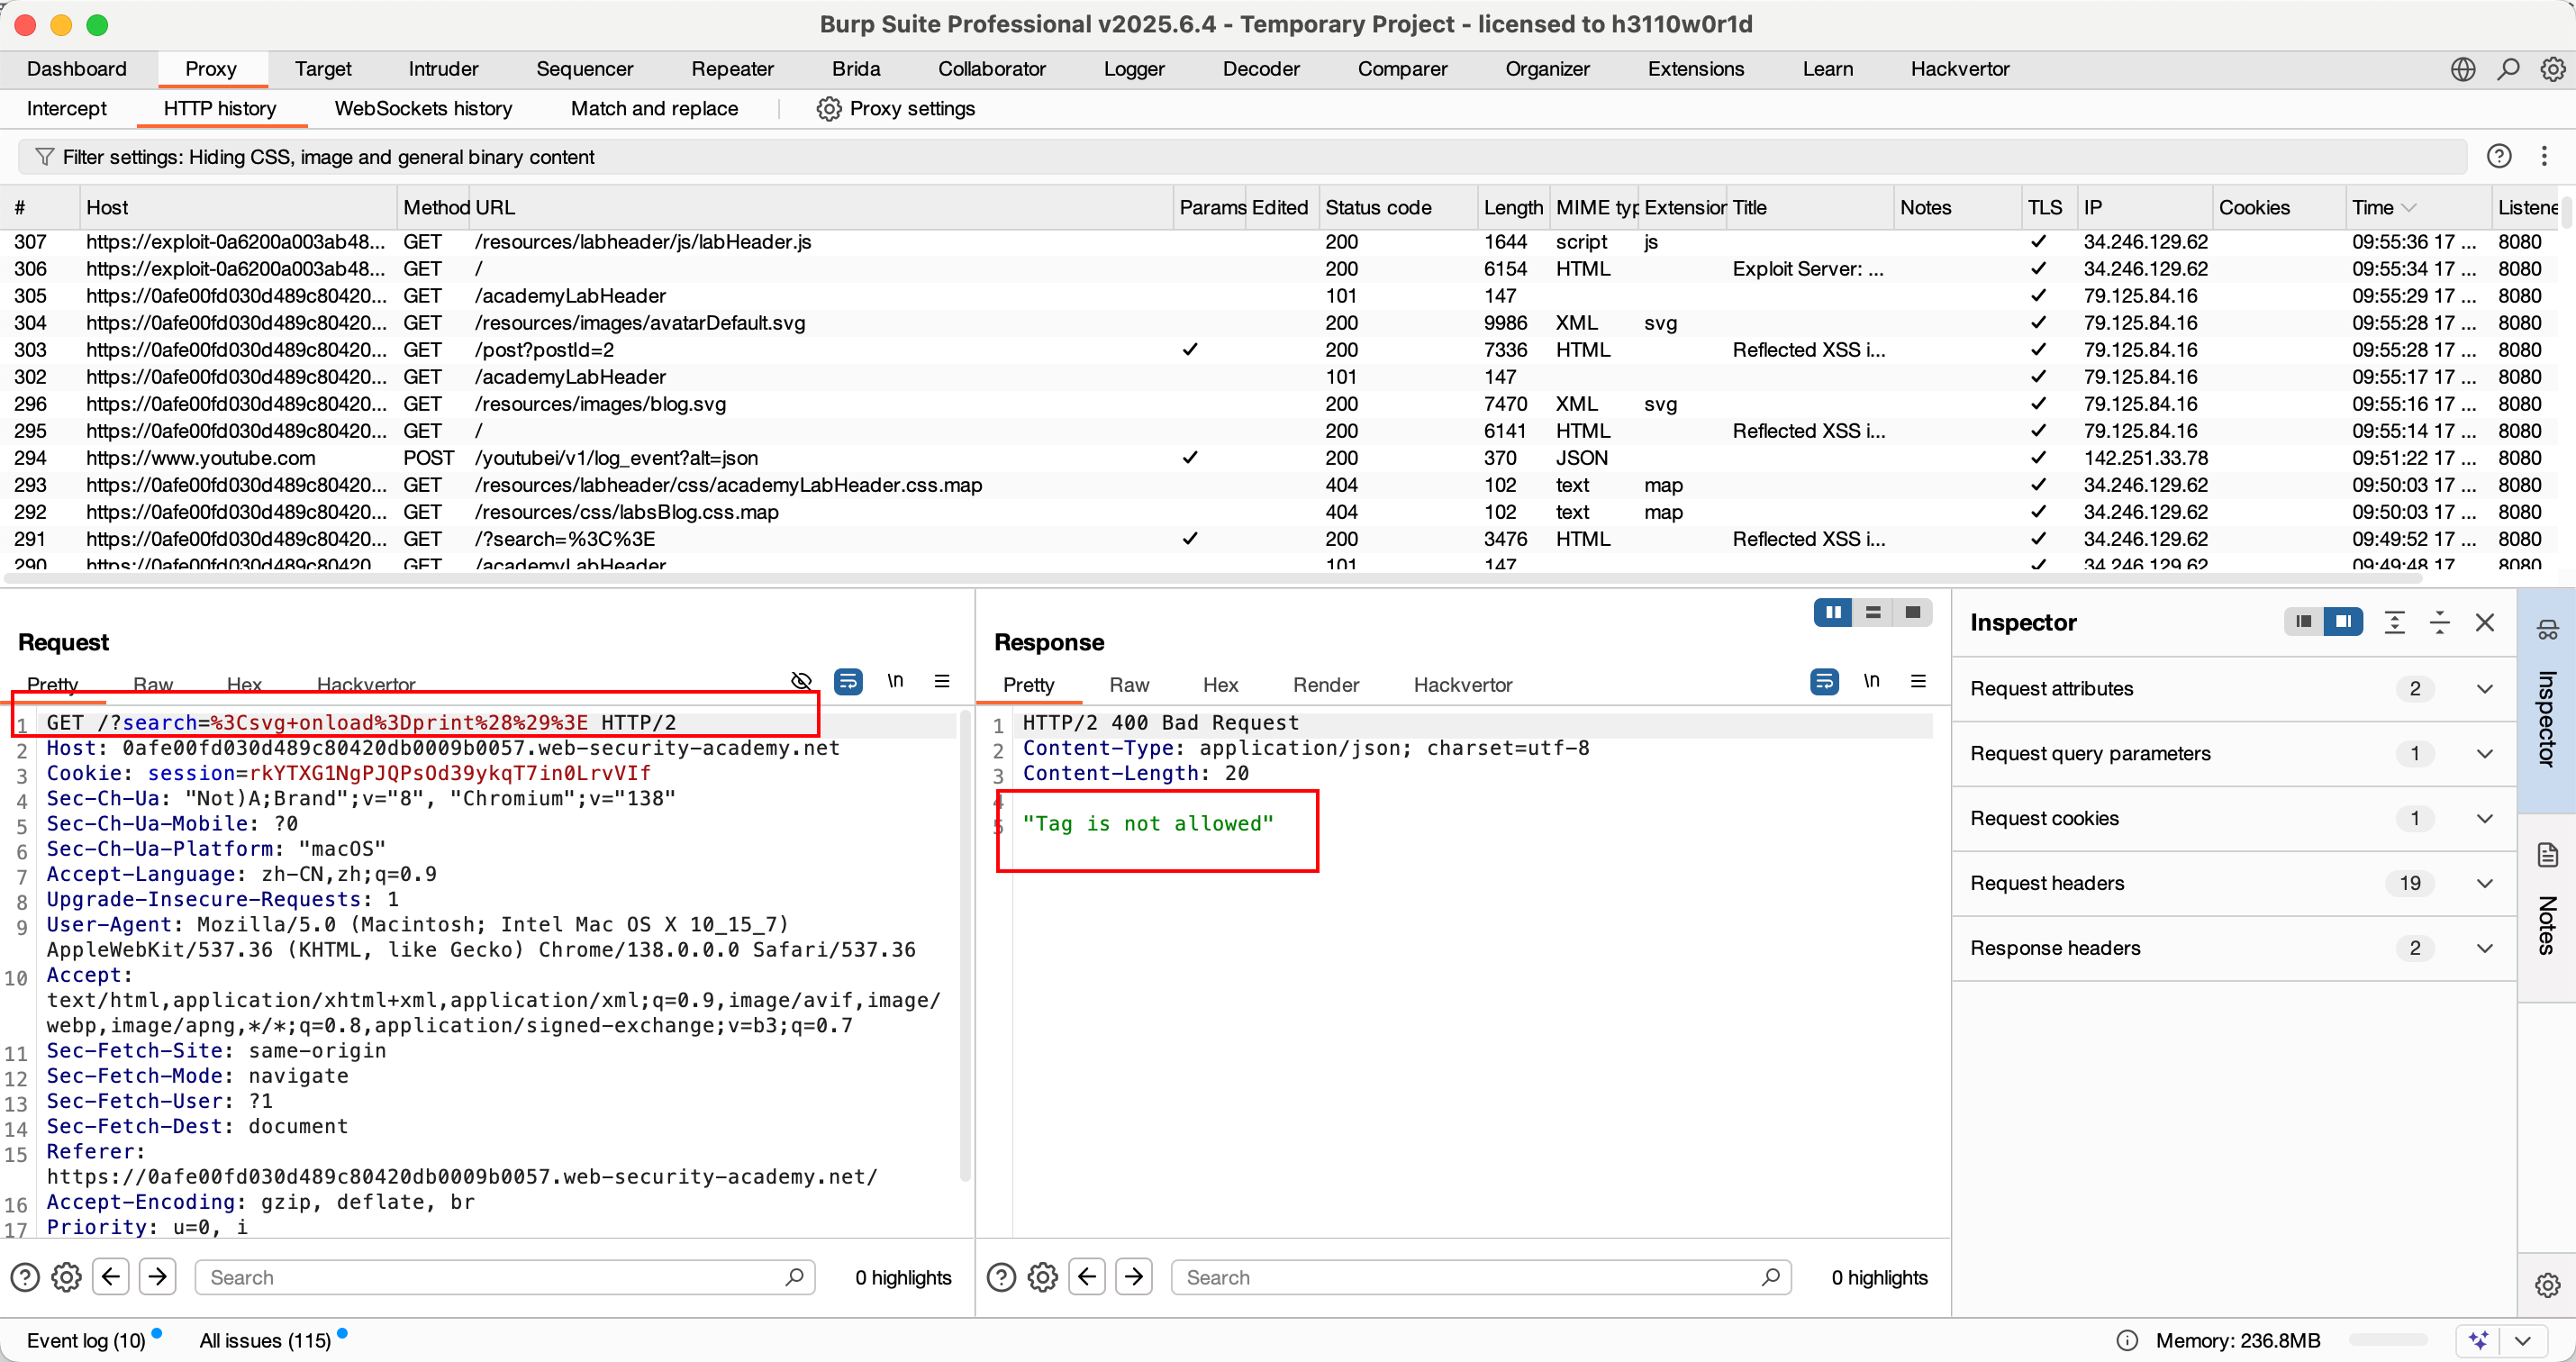This screenshot has height=1362, width=2576.
Task: Open the Intruder tab
Action: click(443, 69)
